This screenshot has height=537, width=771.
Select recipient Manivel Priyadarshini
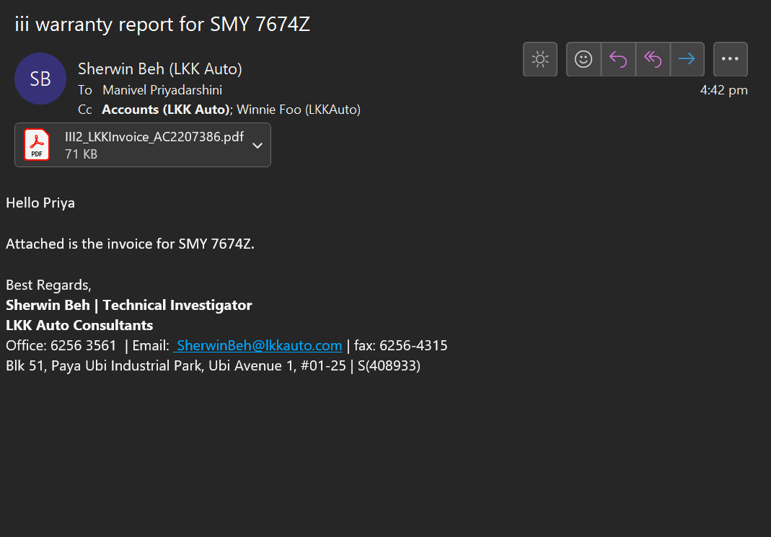coord(162,90)
